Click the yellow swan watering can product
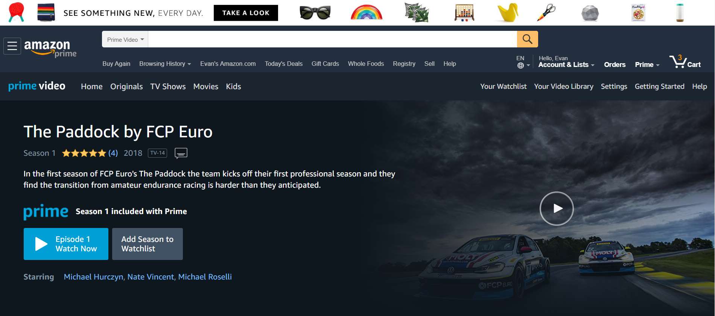 (x=508, y=12)
